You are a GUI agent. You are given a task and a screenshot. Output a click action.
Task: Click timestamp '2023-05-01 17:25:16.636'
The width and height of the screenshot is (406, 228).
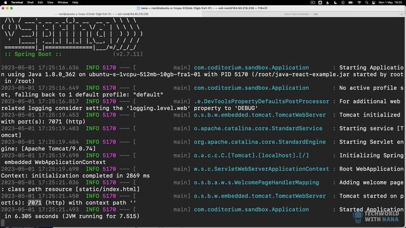tap(40, 68)
